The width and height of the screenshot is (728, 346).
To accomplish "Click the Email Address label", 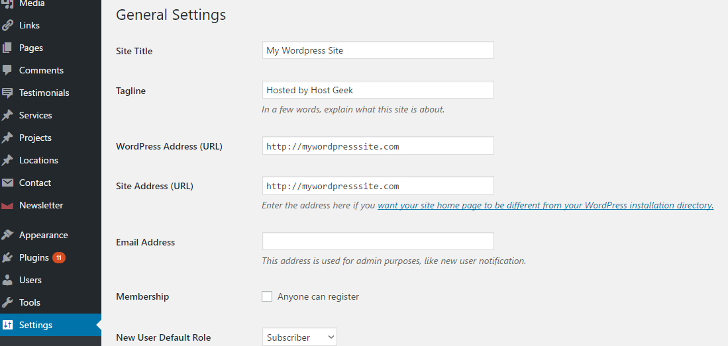I will pos(145,242).
